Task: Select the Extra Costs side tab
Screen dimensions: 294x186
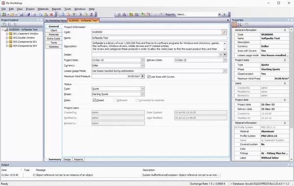Action: (x=53, y=39)
